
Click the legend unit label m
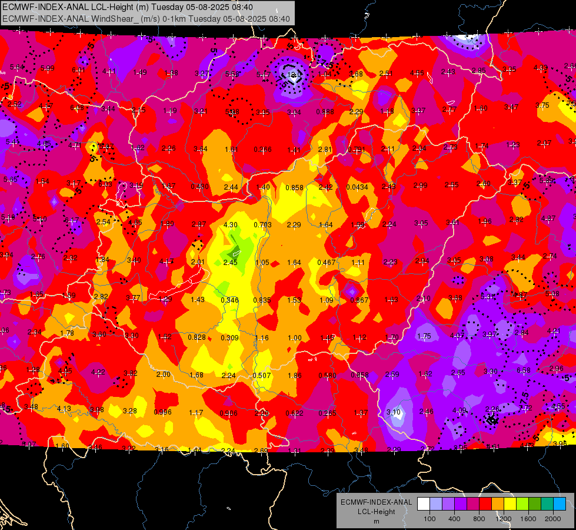pos(376,521)
